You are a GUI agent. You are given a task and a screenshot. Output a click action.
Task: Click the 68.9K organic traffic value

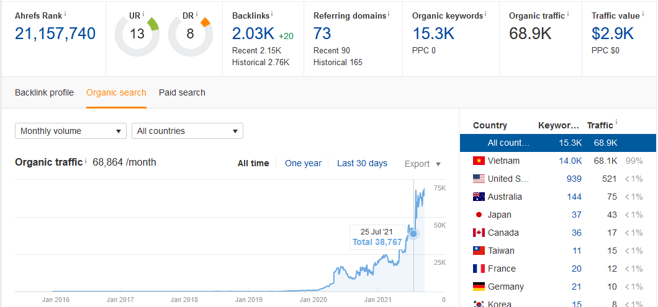[530, 33]
